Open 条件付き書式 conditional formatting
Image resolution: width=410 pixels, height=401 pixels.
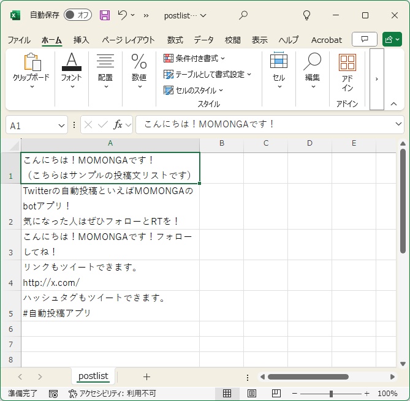[x=194, y=58]
